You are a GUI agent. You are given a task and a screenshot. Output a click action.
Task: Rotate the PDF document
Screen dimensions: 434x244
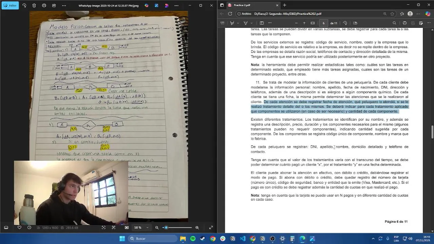pyautogui.click(x=345, y=23)
